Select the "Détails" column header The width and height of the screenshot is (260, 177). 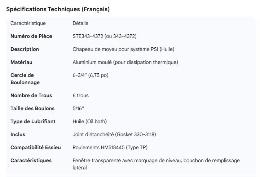point(80,23)
